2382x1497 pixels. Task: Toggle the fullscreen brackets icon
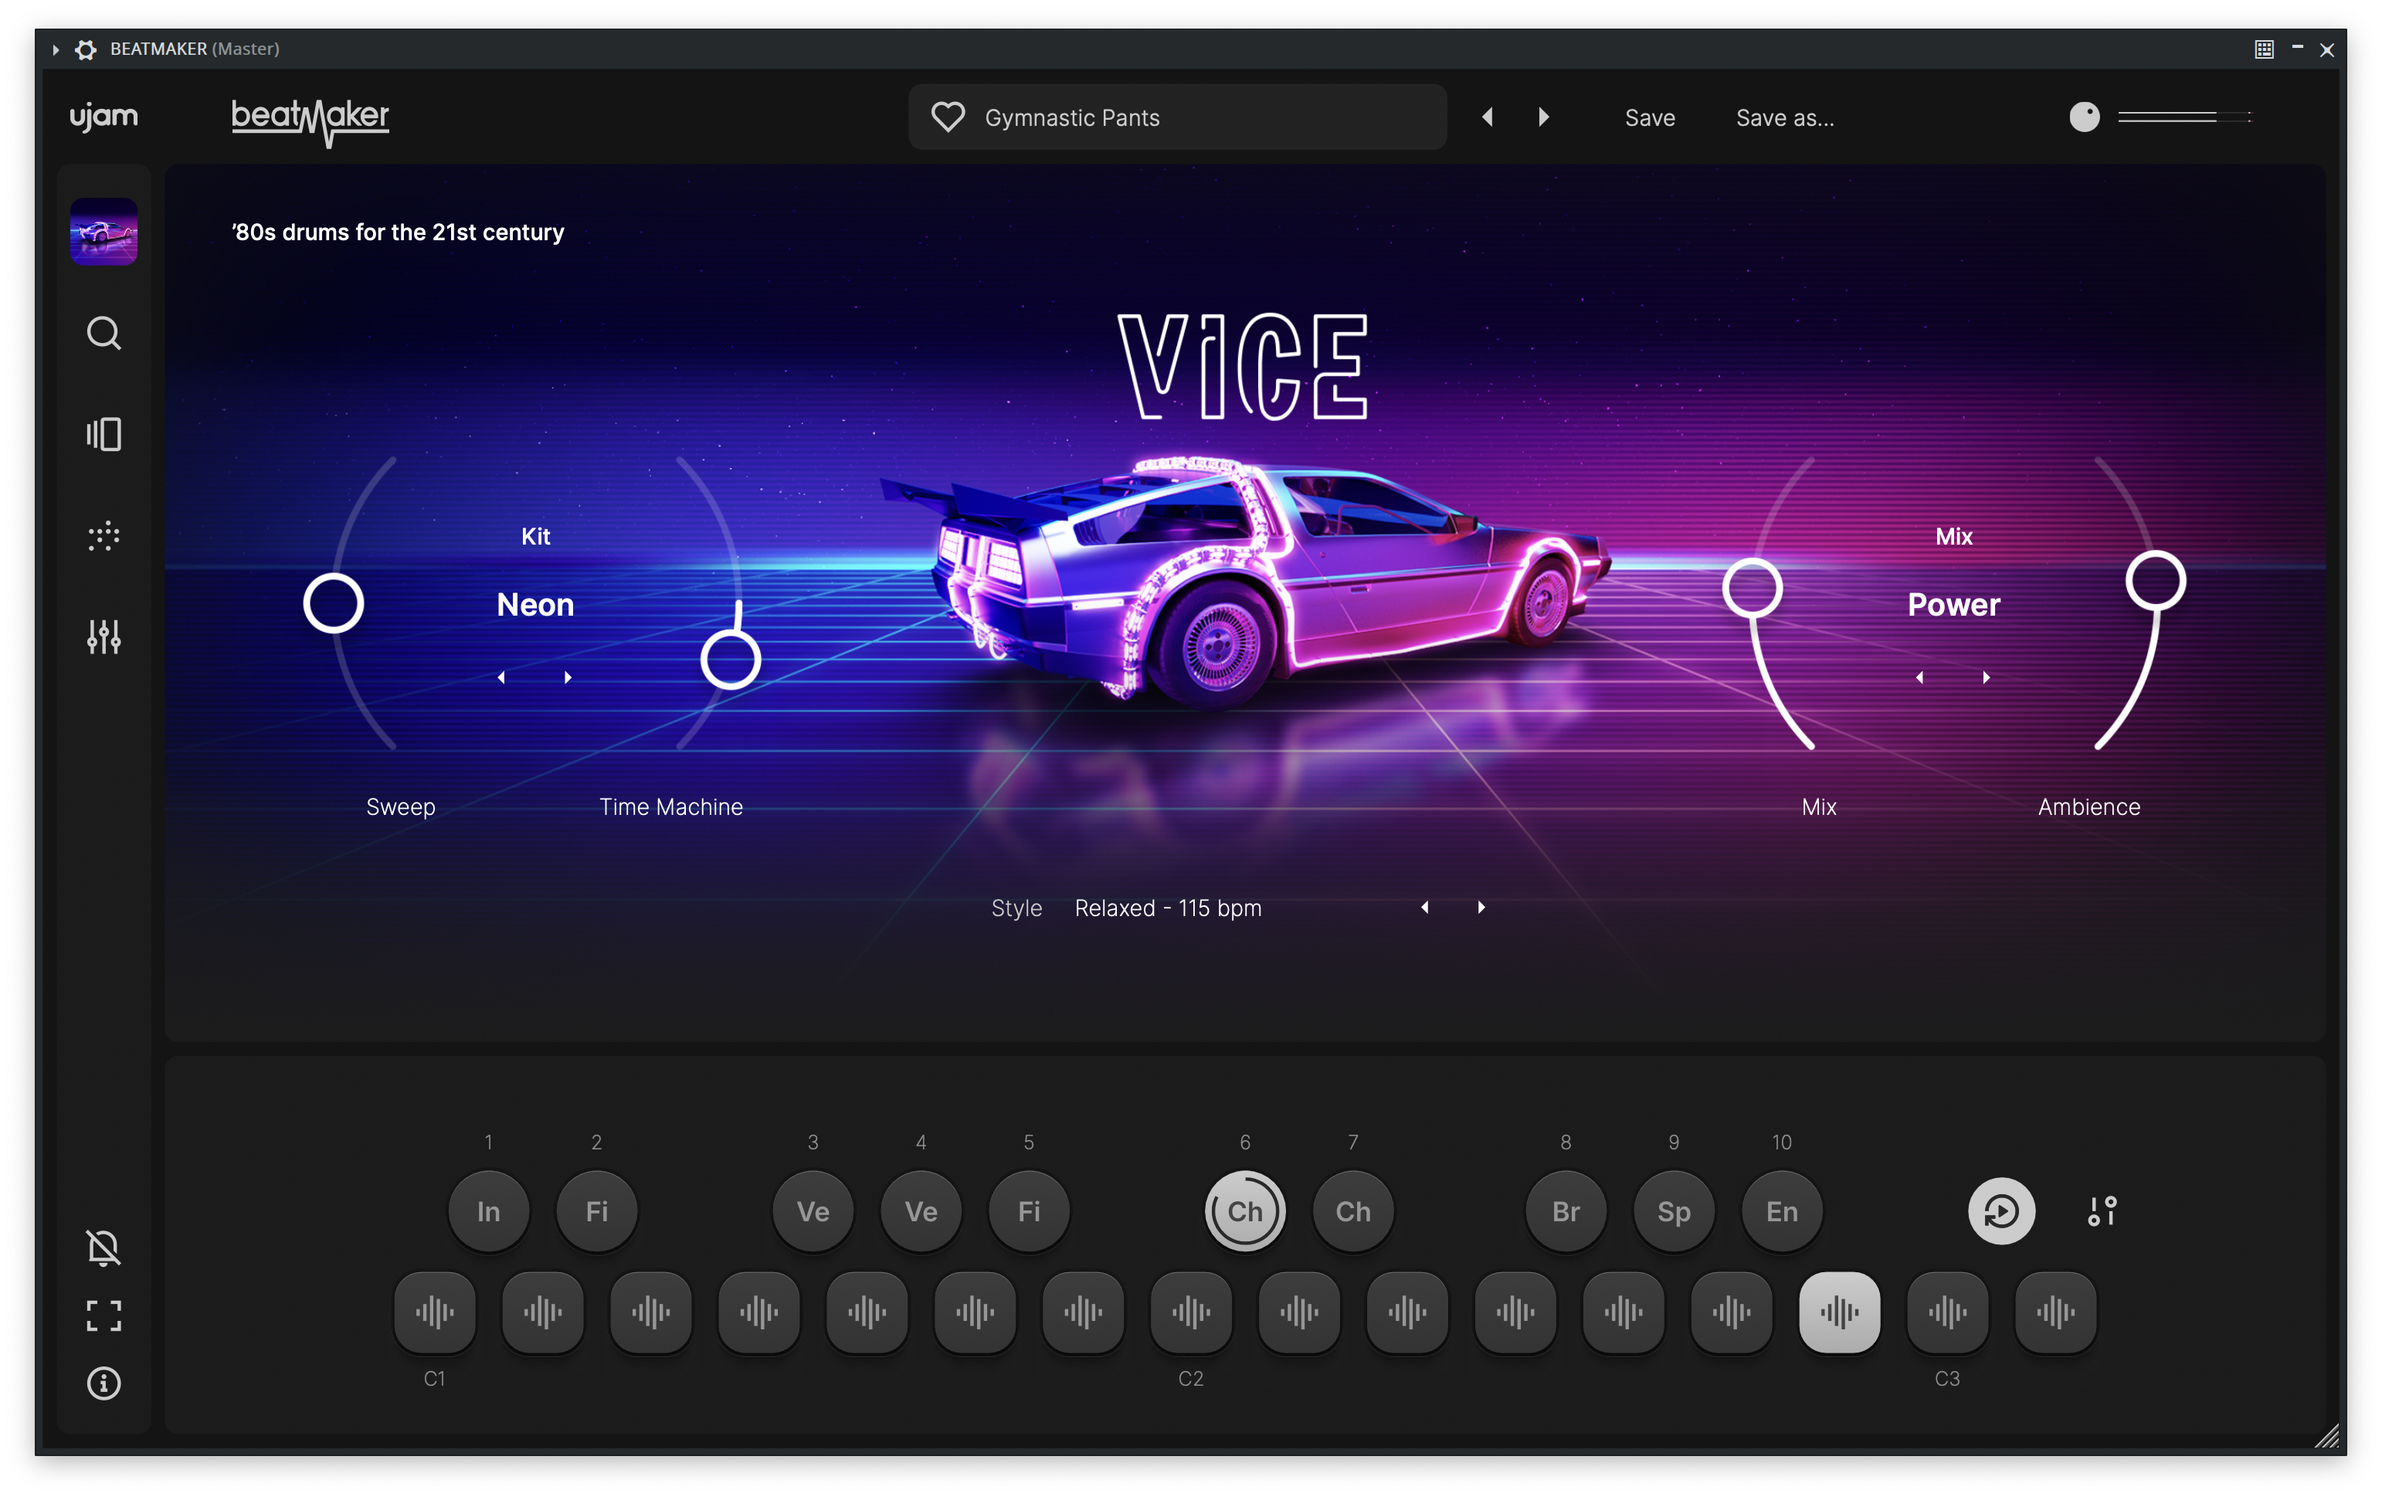click(x=103, y=1316)
